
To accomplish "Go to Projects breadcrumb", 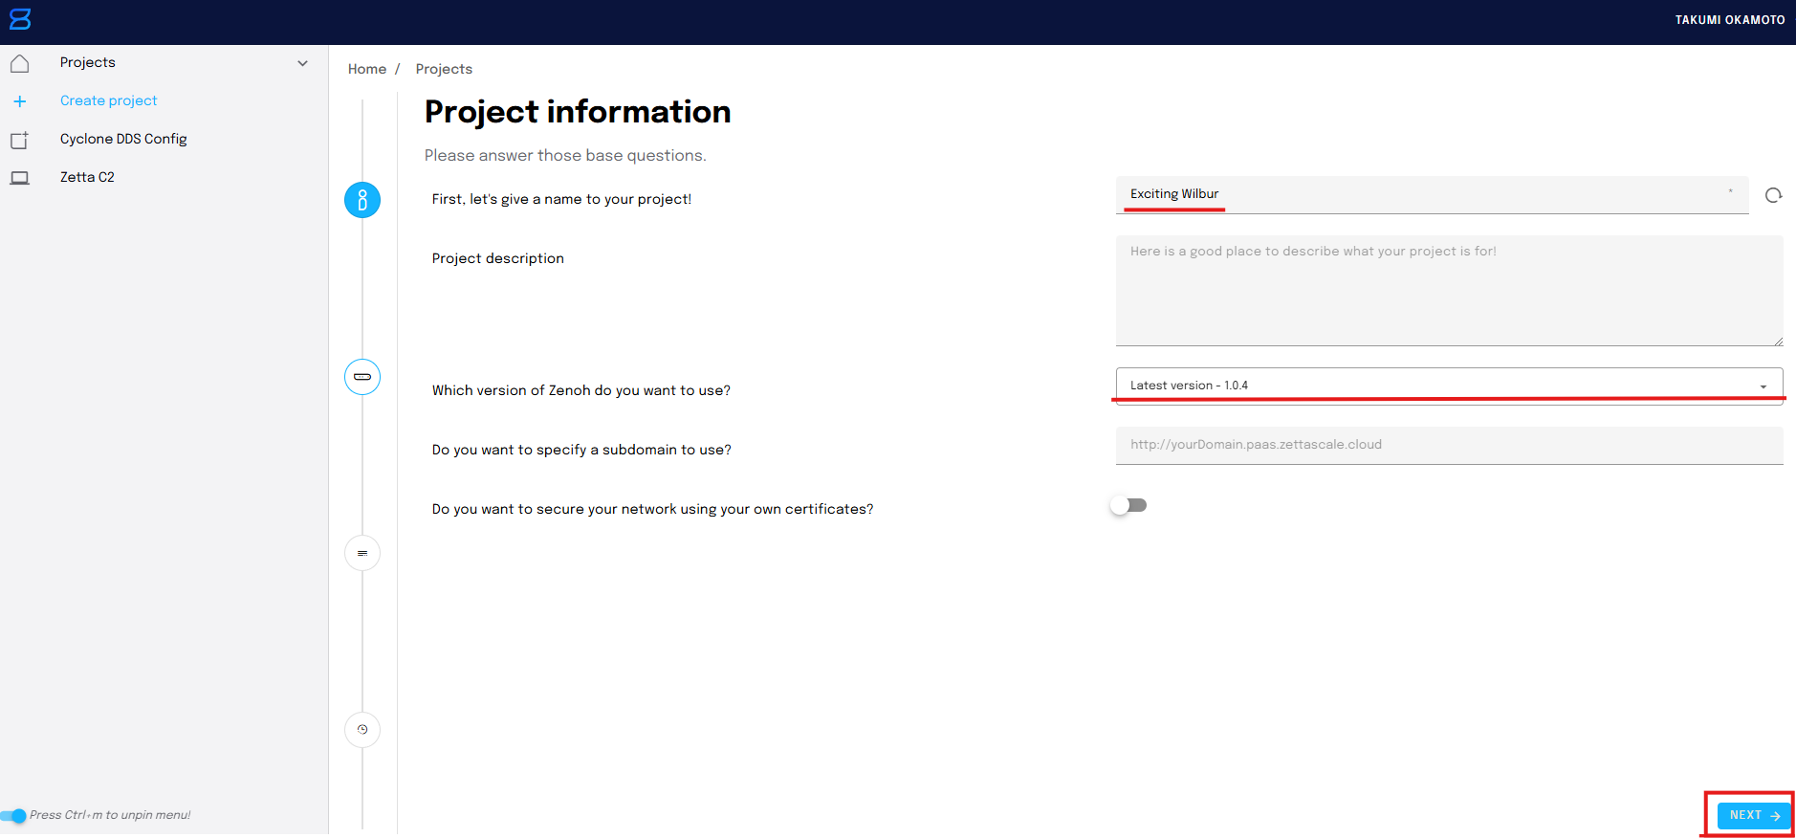I will [444, 69].
